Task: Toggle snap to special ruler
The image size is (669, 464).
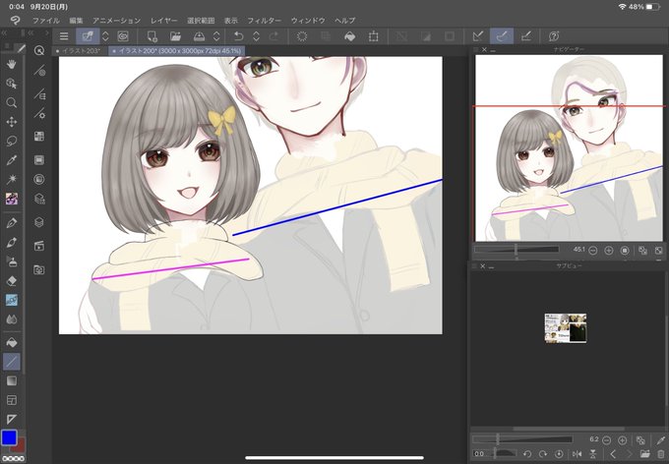Action: tap(502, 36)
